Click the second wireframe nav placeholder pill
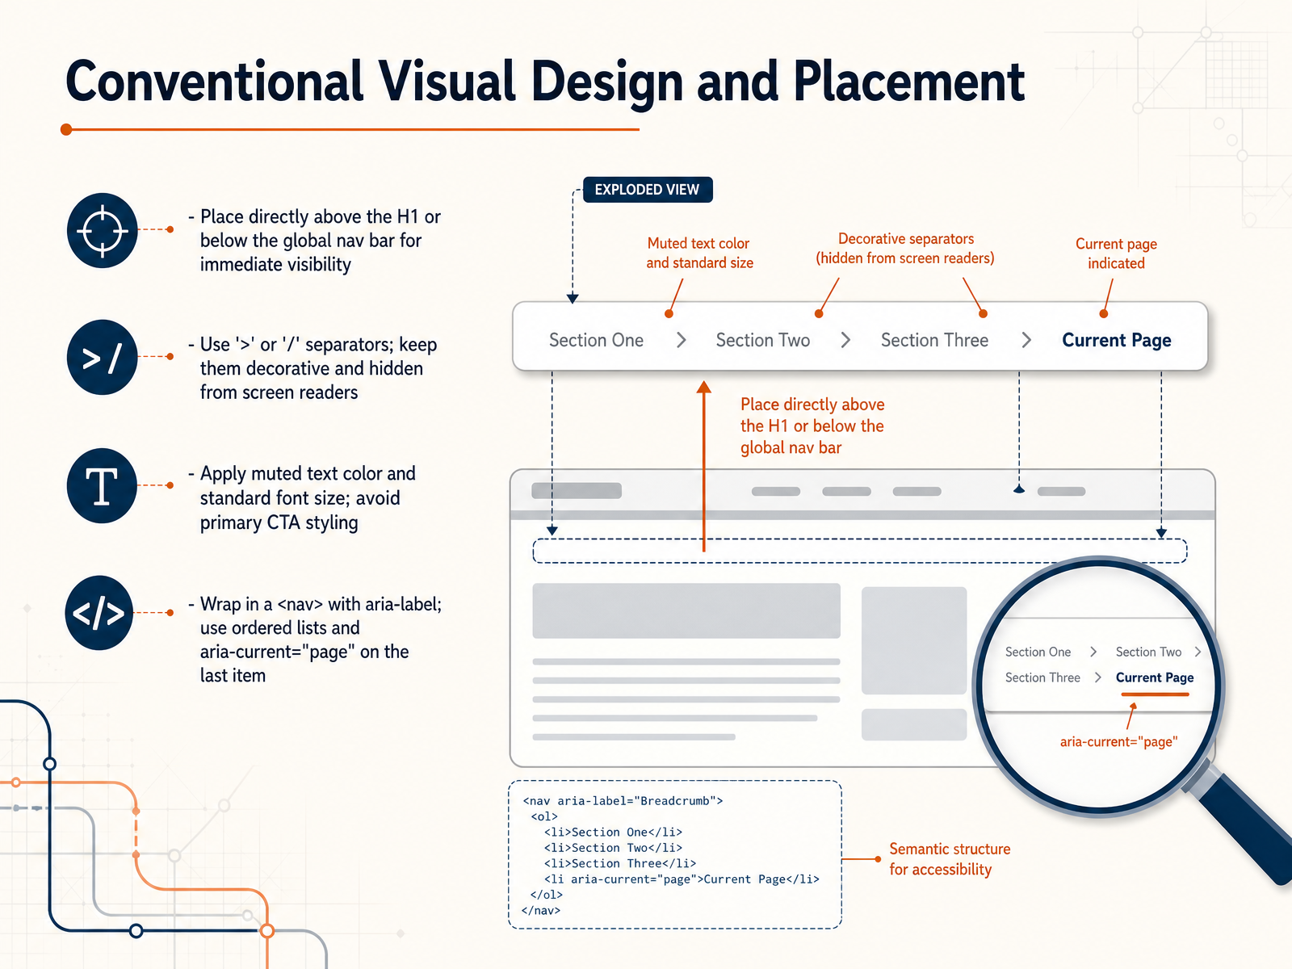Viewport: 1292px width, 969px height. [846, 492]
